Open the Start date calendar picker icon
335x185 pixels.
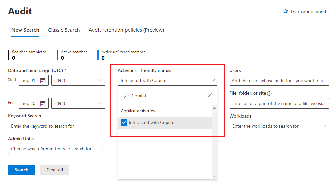(x=43, y=81)
